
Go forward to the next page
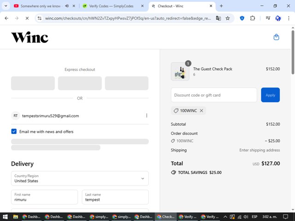click(17, 18)
